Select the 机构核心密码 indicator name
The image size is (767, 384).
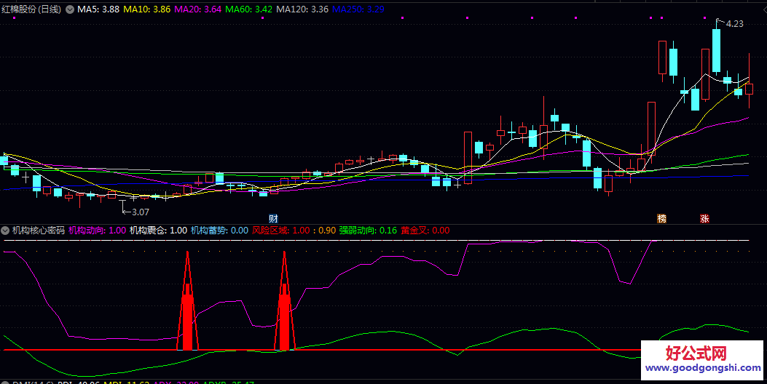pos(38,231)
